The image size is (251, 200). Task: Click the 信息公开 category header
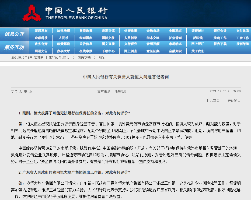coord(14,34)
